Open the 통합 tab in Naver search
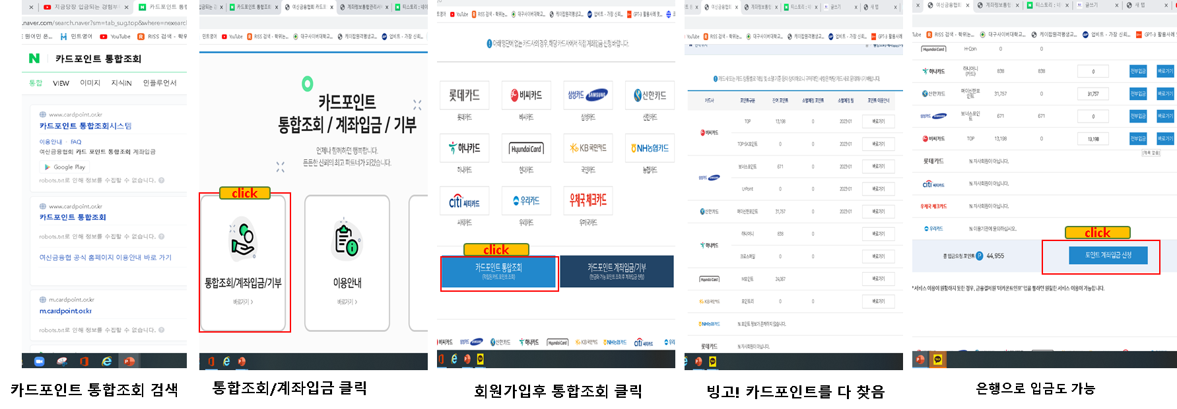This screenshot has height=409, width=1177. coord(36,83)
